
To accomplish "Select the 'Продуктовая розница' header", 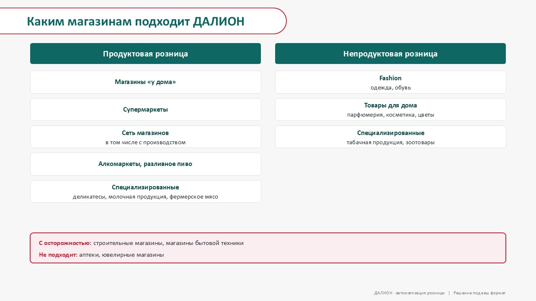I will pyautogui.click(x=145, y=54).
